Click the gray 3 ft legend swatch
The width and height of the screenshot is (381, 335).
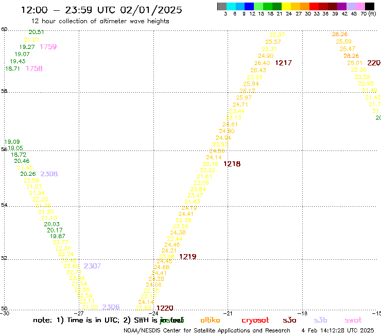pyautogui.click(x=222, y=6)
